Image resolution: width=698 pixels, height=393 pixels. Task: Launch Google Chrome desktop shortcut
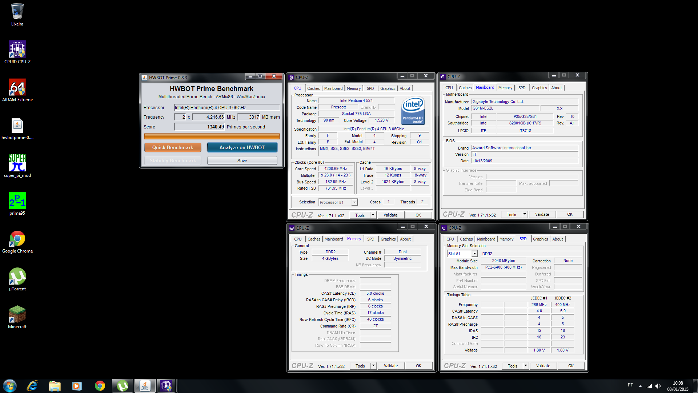(x=17, y=242)
